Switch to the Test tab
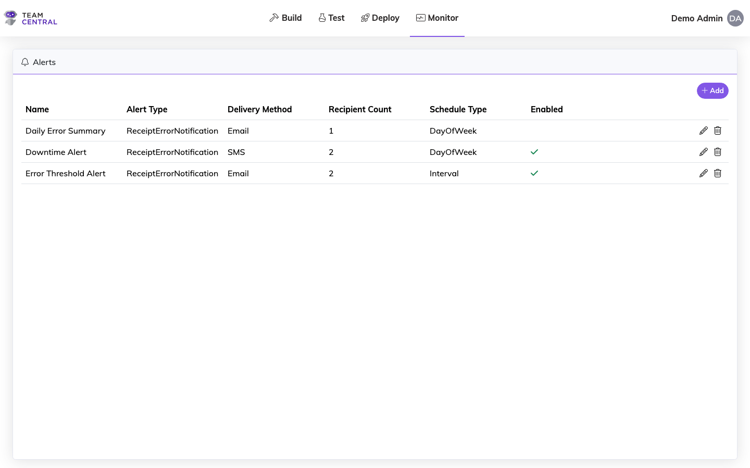Viewport: 750px width, 468px height. point(331,18)
